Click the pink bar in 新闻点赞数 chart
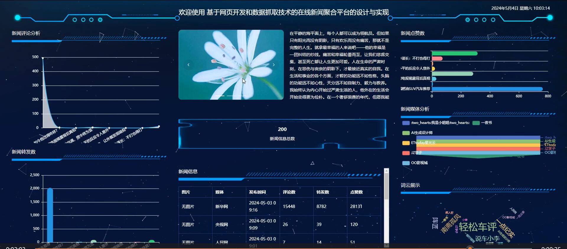This screenshot has height=249, width=567. (x=437, y=58)
